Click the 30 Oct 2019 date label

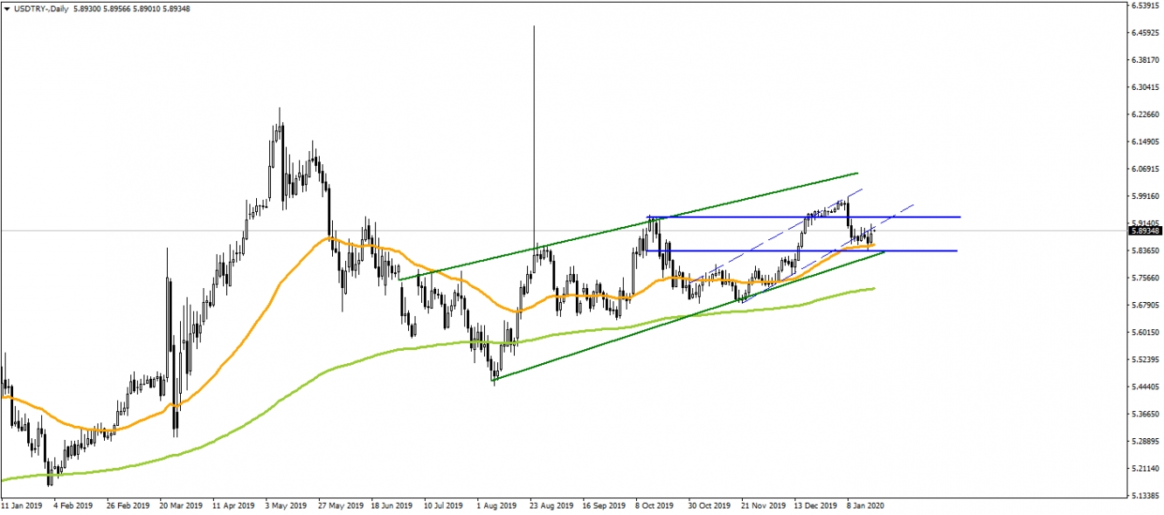coord(710,505)
